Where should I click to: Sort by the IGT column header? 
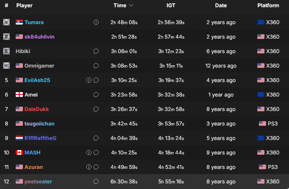point(171,5)
